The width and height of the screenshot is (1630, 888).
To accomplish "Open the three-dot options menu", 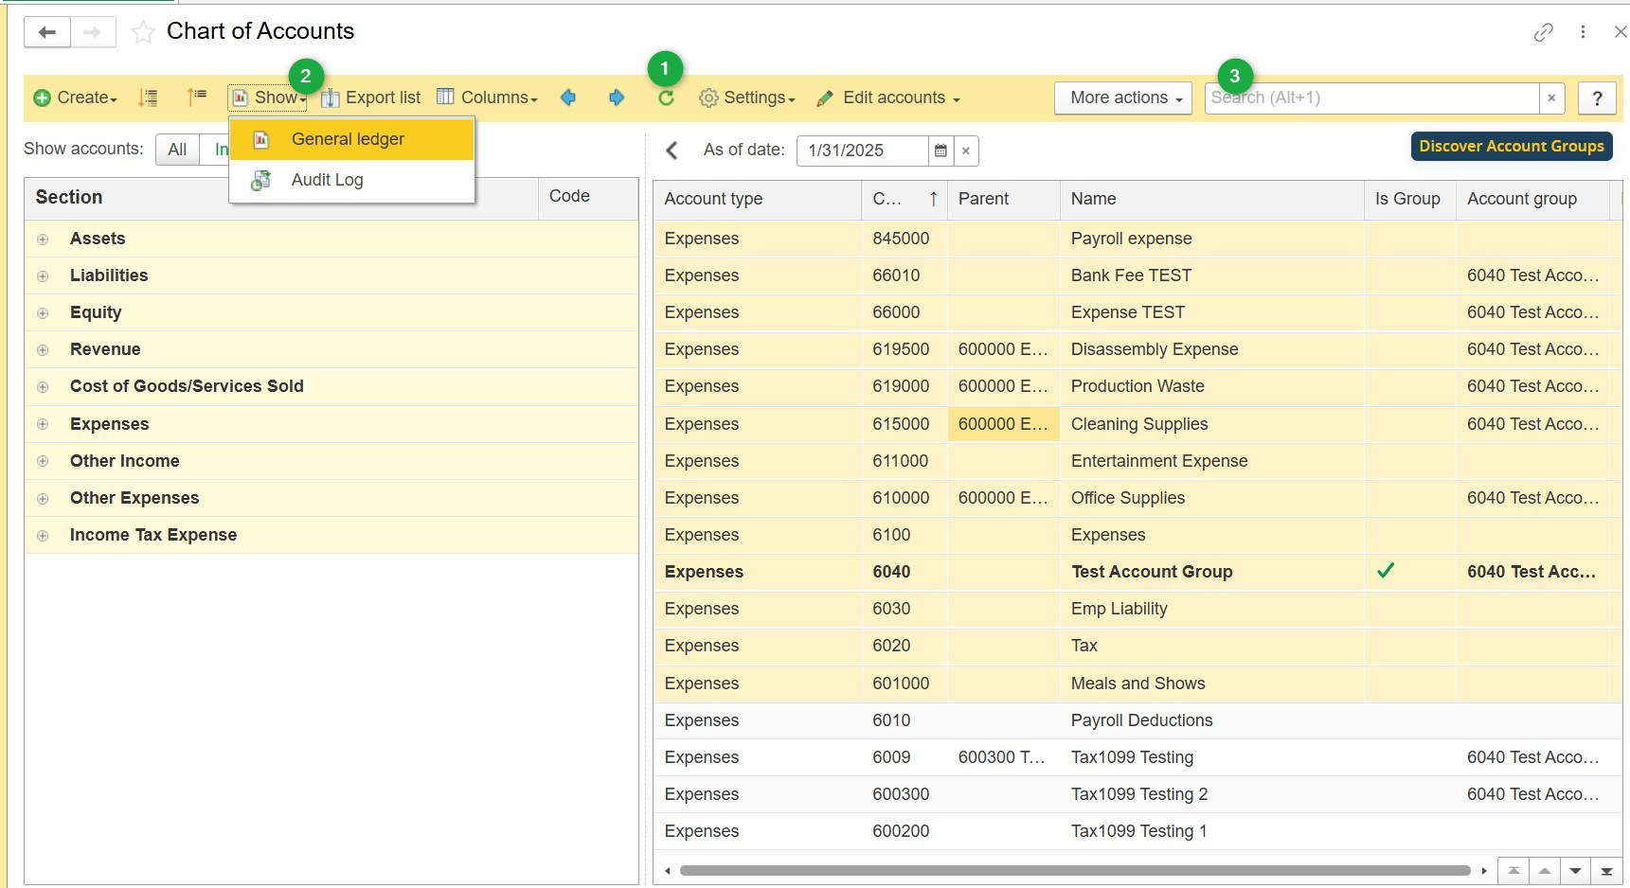I will 1583,32.
